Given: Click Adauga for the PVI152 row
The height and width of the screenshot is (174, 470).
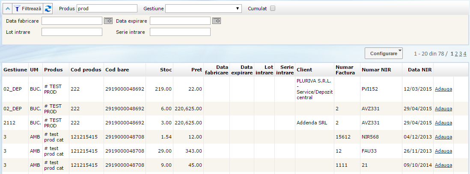Looking at the screenshot, I should click(x=443, y=89).
